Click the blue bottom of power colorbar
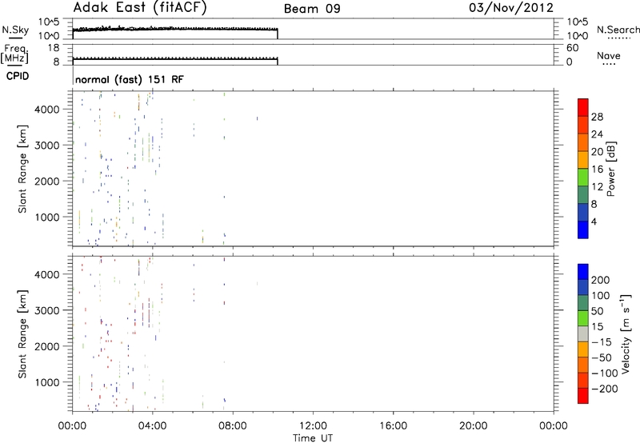 pos(583,229)
